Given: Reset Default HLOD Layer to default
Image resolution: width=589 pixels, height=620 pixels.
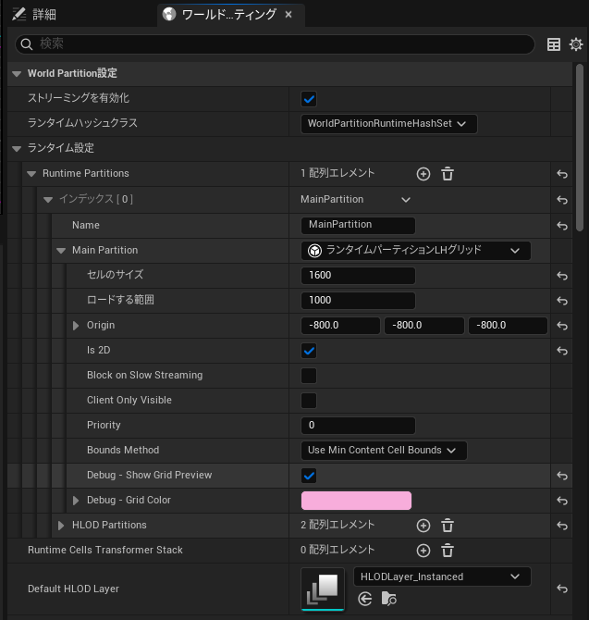Looking at the screenshot, I should 562,589.
